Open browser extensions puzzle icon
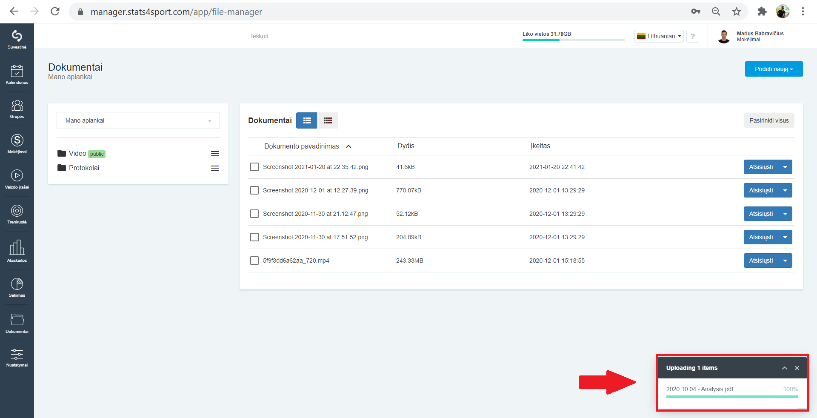The width and height of the screenshot is (817, 418). click(762, 11)
